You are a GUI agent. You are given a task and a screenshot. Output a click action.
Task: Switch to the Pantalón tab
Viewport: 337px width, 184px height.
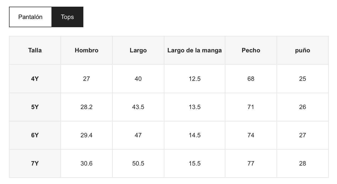30,17
